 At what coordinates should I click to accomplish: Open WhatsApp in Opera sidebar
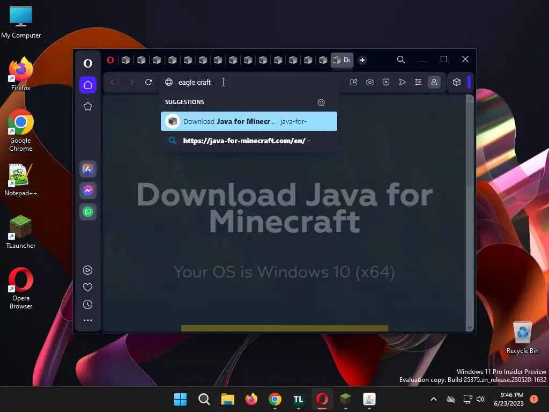tap(88, 212)
